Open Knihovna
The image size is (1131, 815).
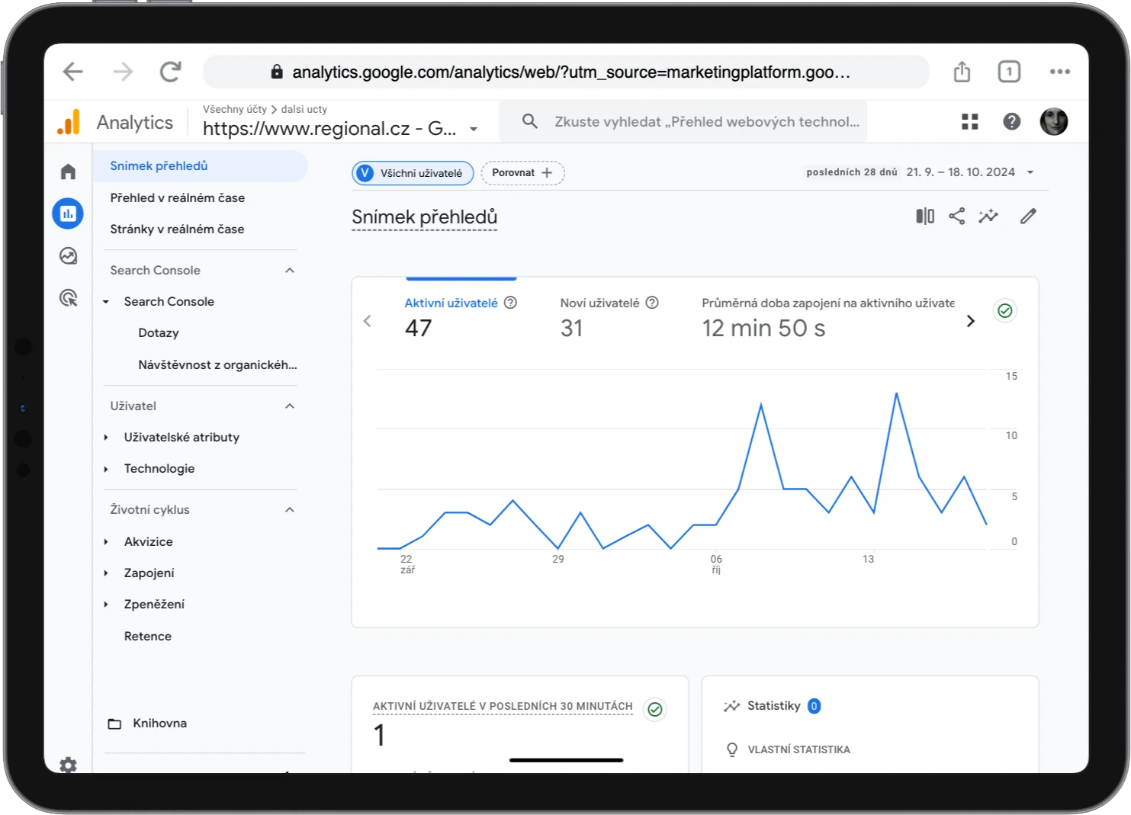159,724
